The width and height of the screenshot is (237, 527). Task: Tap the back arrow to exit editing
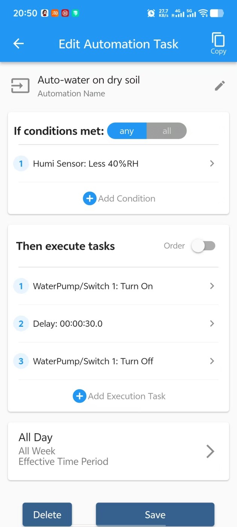18,43
